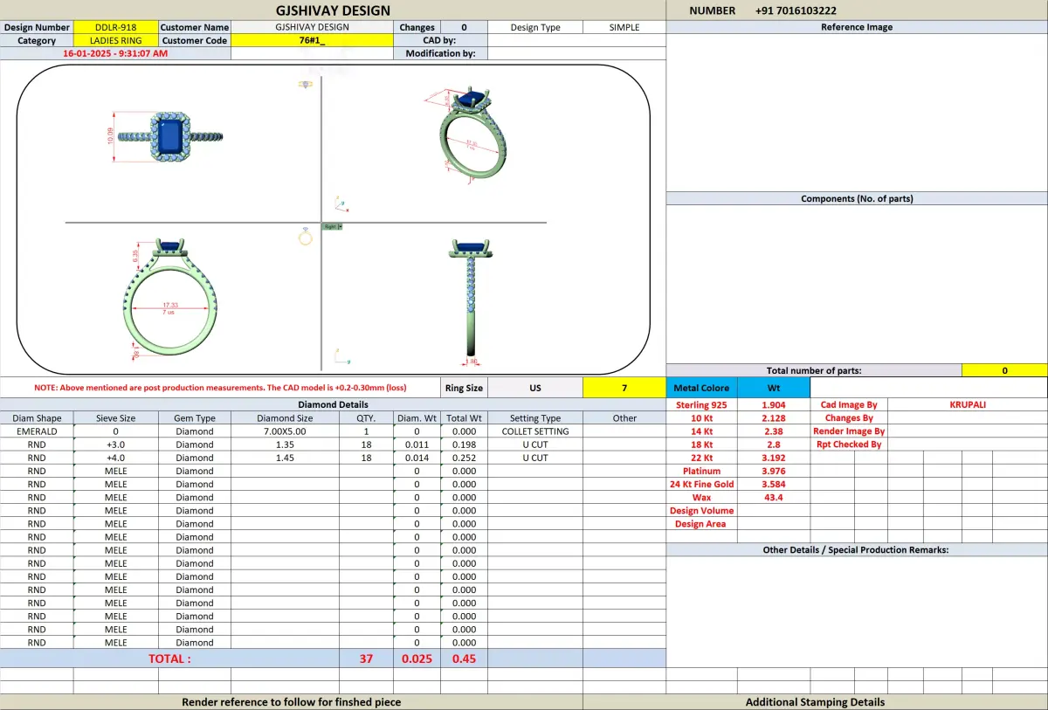Select the phone number +91 7016103222

[796, 10]
